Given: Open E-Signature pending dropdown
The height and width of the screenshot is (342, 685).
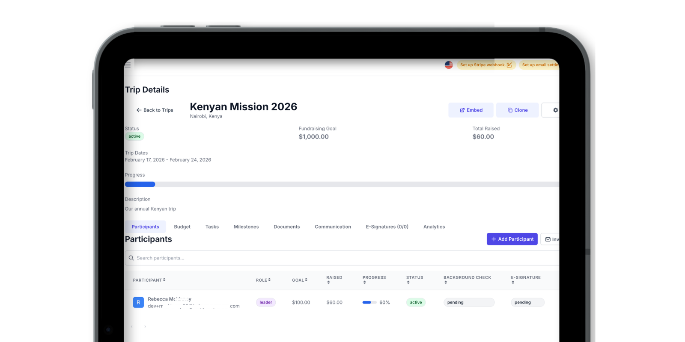Looking at the screenshot, I should point(527,303).
